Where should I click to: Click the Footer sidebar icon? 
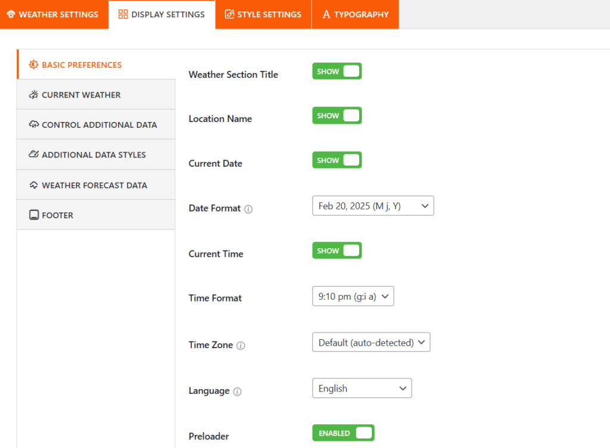coord(34,215)
